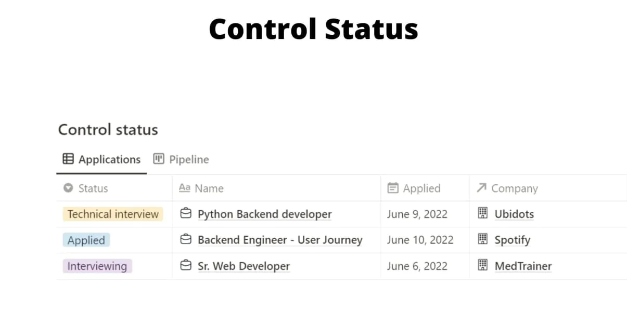This screenshot has height=314, width=627.
Task: Open the Technical interview status tag
Action: (113, 214)
